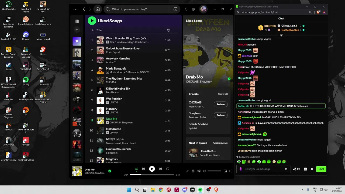Show lyrics with microphone icon
Image resolution: width=345 pixels, height=194 pixels.
pyautogui.click(x=187, y=171)
